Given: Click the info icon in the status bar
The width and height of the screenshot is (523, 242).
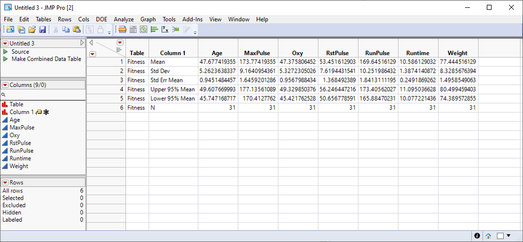Looking at the screenshot, I should (x=477, y=236).
